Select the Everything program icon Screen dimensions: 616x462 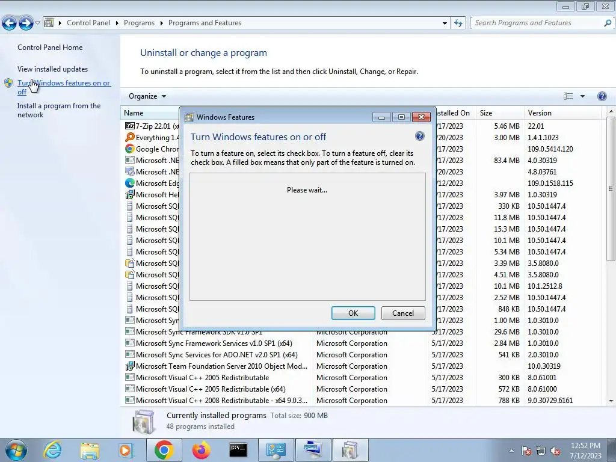click(130, 138)
